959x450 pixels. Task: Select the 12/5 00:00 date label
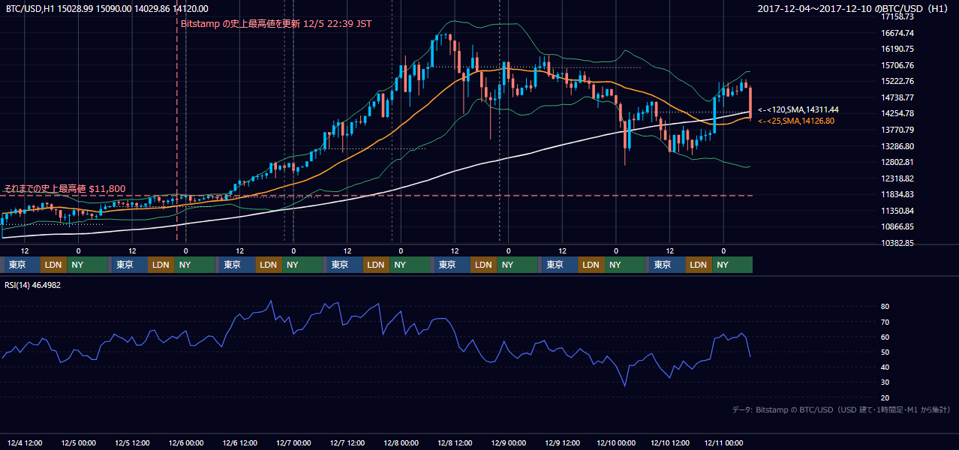(x=78, y=443)
